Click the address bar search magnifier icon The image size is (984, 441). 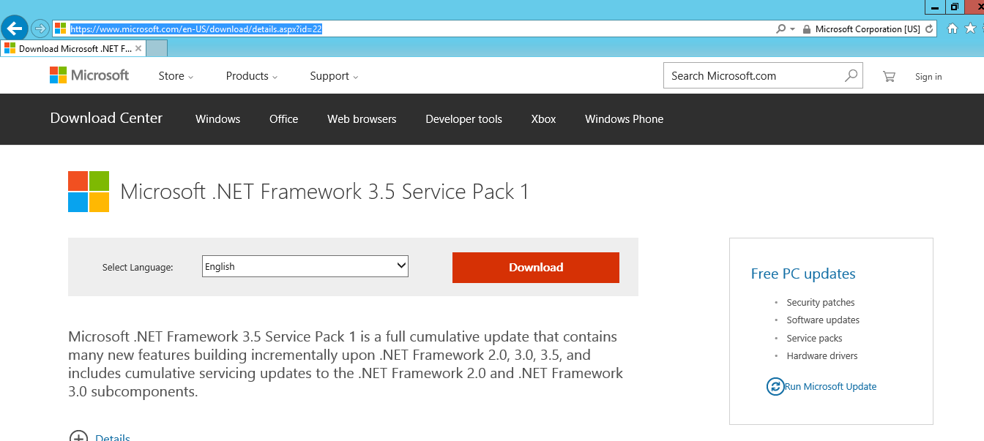[x=780, y=29]
